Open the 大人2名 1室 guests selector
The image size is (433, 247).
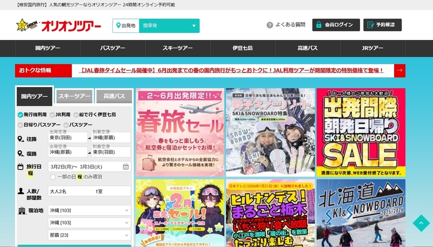89,191
